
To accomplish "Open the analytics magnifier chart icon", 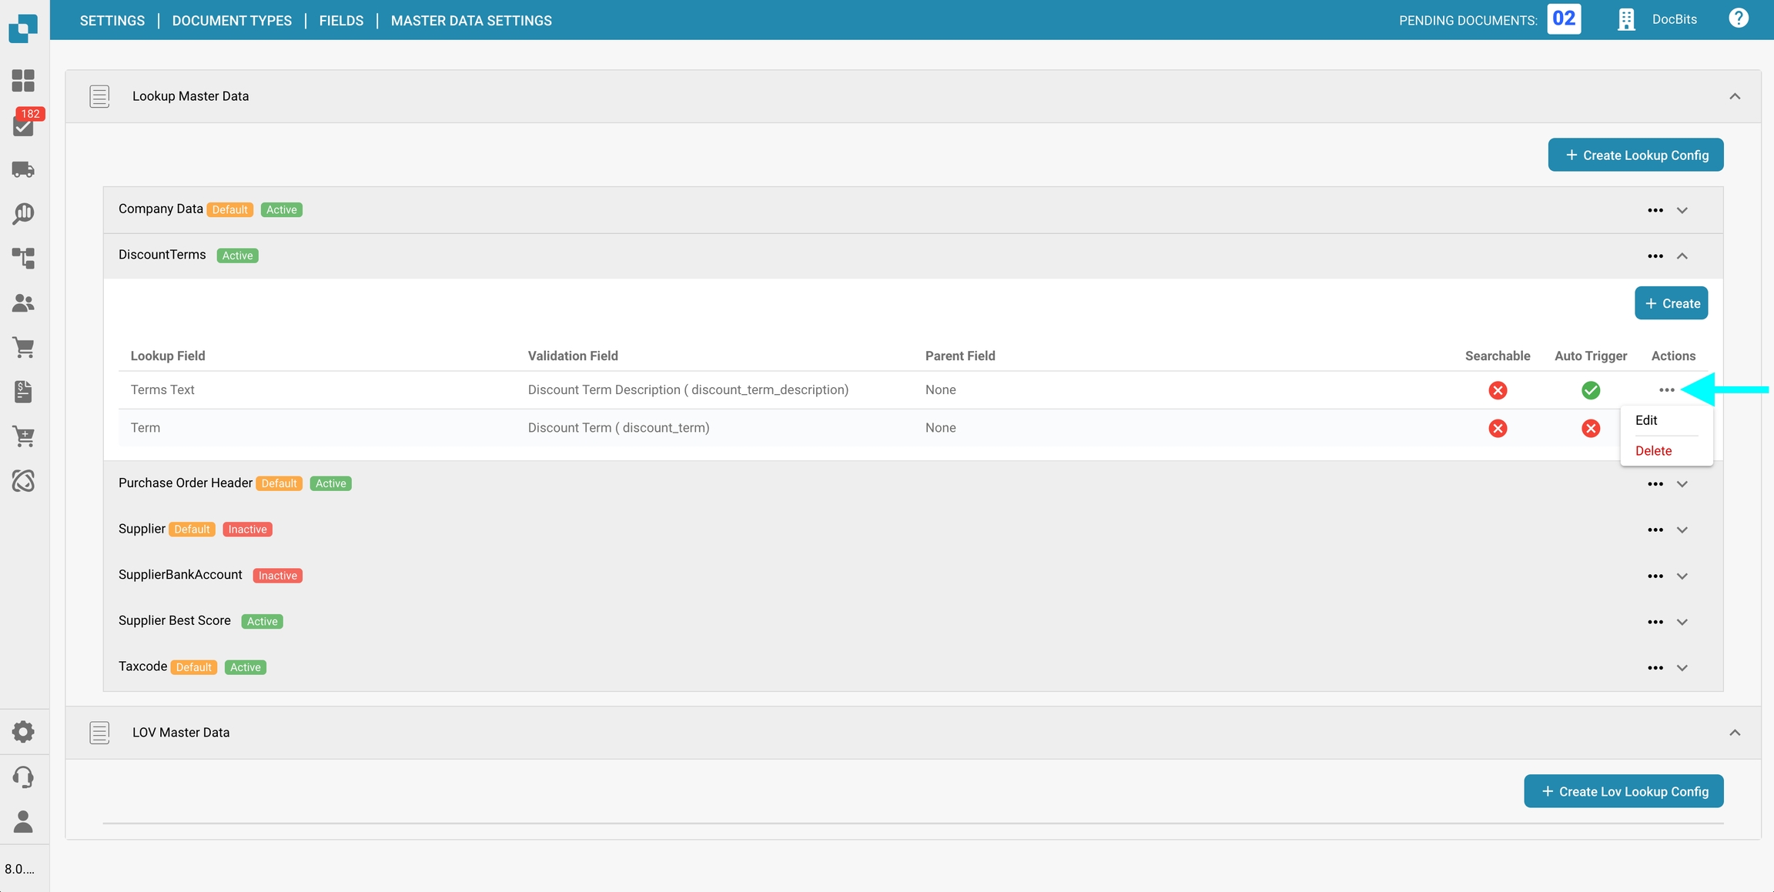I will (x=23, y=213).
